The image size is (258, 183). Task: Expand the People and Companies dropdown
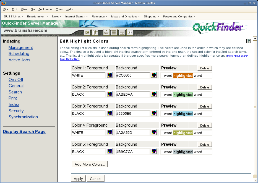coord(179,16)
